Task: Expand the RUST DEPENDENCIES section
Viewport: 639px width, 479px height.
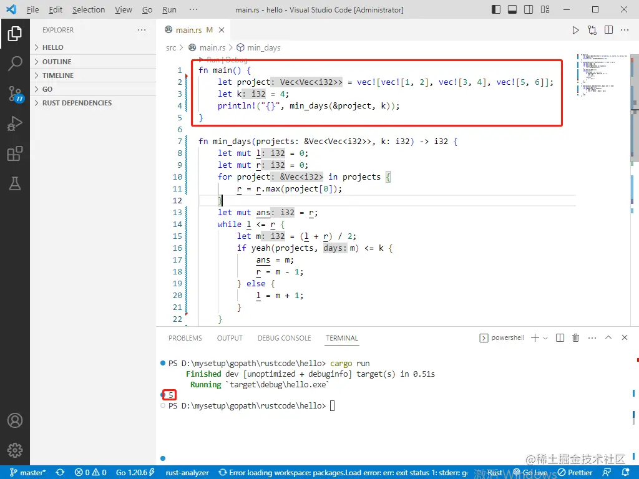Action: point(94,103)
